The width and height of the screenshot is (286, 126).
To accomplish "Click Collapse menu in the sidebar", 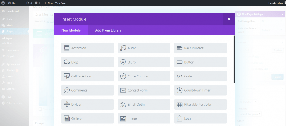I will coord(14,103).
